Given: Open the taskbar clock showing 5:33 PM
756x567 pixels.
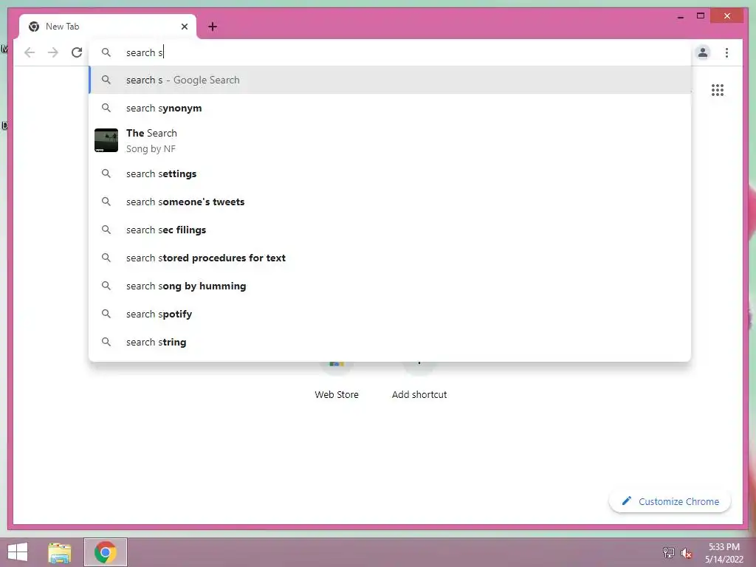Looking at the screenshot, I should pos(724,553).
